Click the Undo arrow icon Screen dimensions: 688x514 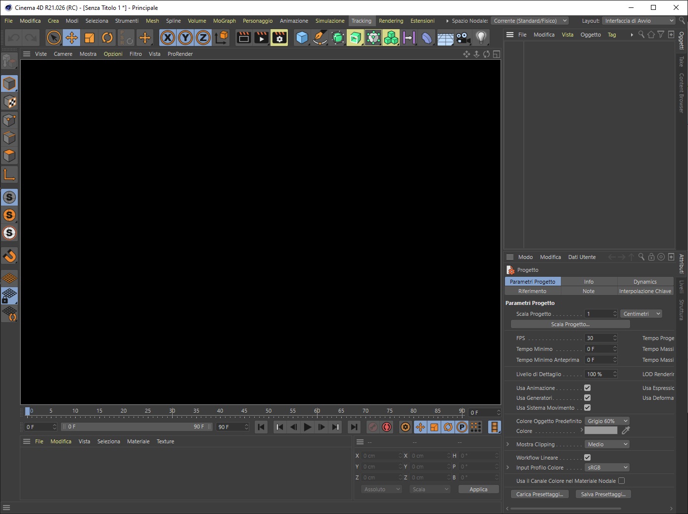14,38
